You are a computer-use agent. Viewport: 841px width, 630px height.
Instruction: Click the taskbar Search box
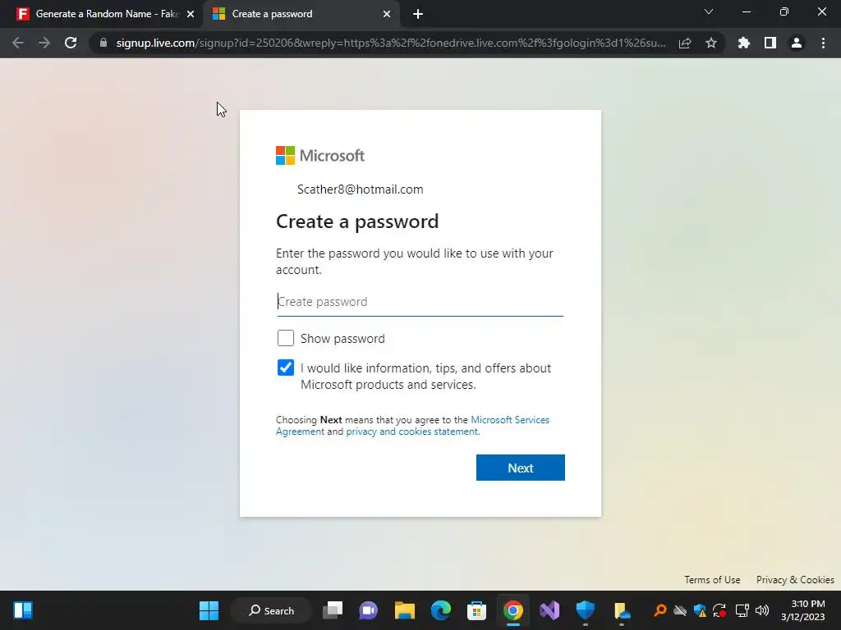click(271, 610)
